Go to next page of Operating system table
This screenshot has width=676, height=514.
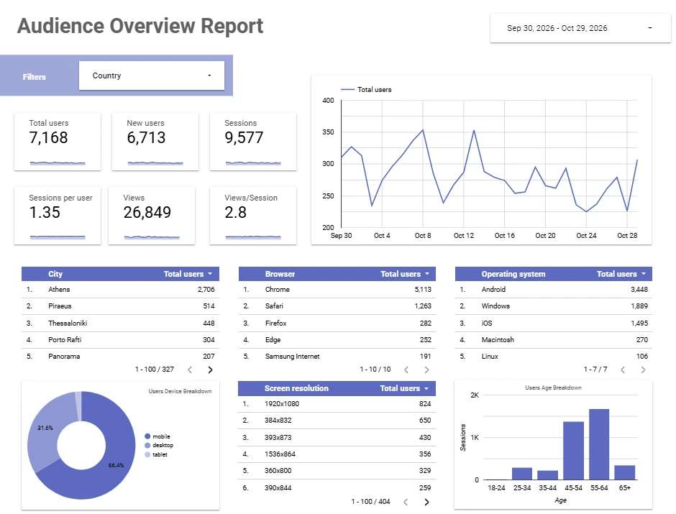pyautogui.click(x=643, y=370)
